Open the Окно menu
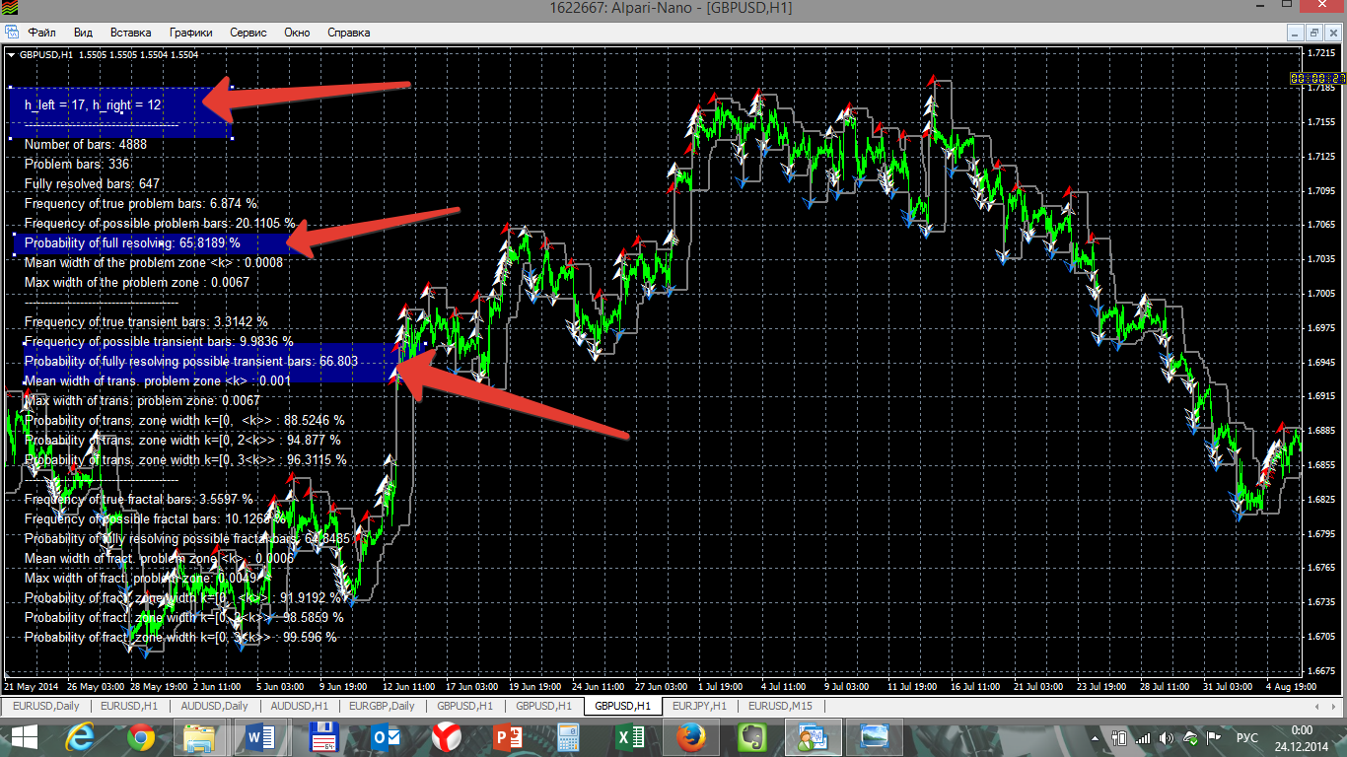This screenshot has width=1347, height=757. pyautogui.click(x=297, y=33)
